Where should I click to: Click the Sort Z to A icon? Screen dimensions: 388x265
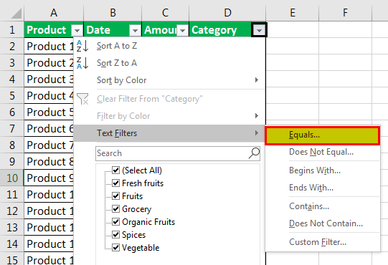tap(82, 63)
